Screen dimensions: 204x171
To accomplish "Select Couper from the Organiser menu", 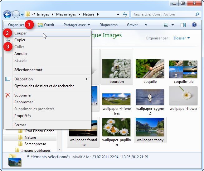I will tap(21, 33).
